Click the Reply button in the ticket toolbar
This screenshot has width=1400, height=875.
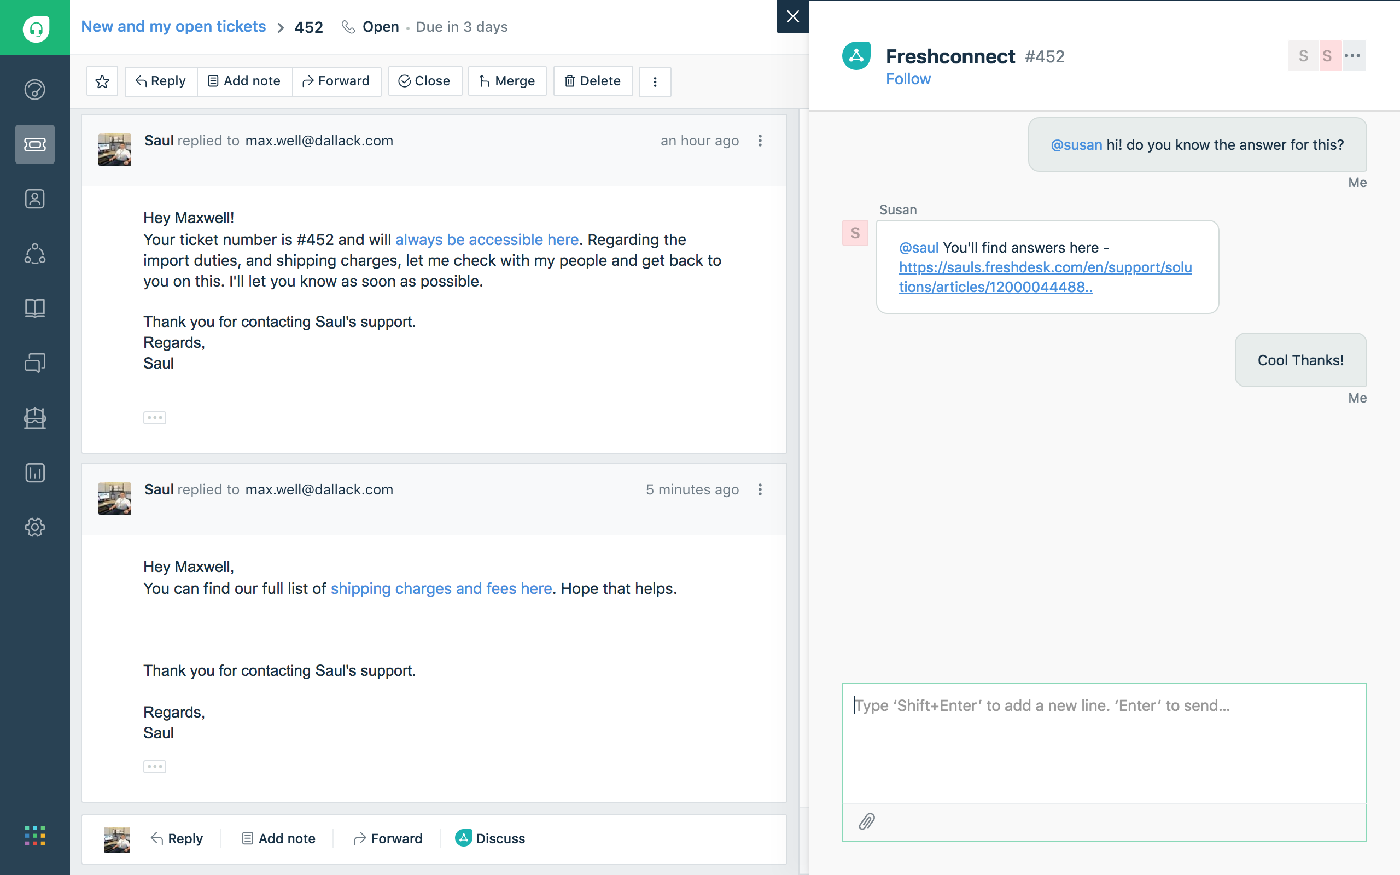click(x=160, y=81)
